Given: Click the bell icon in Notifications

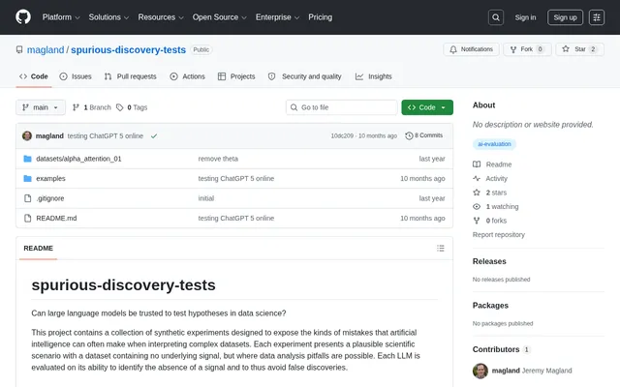Looking at the screenshot, I should [x=453, y=49].
